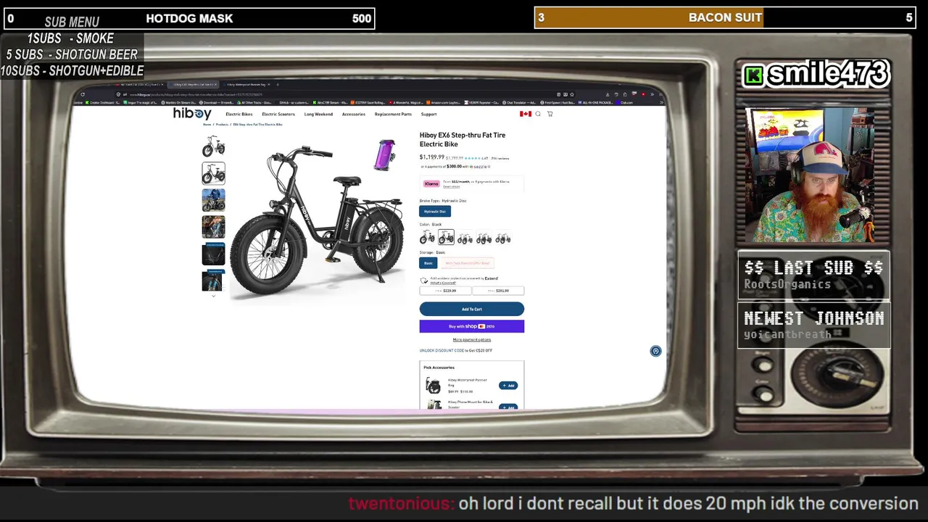Click the UNLOCK DISCOUNT CODE link
The height and width of the screenshot is (522, 928).
tap(442, 351)
